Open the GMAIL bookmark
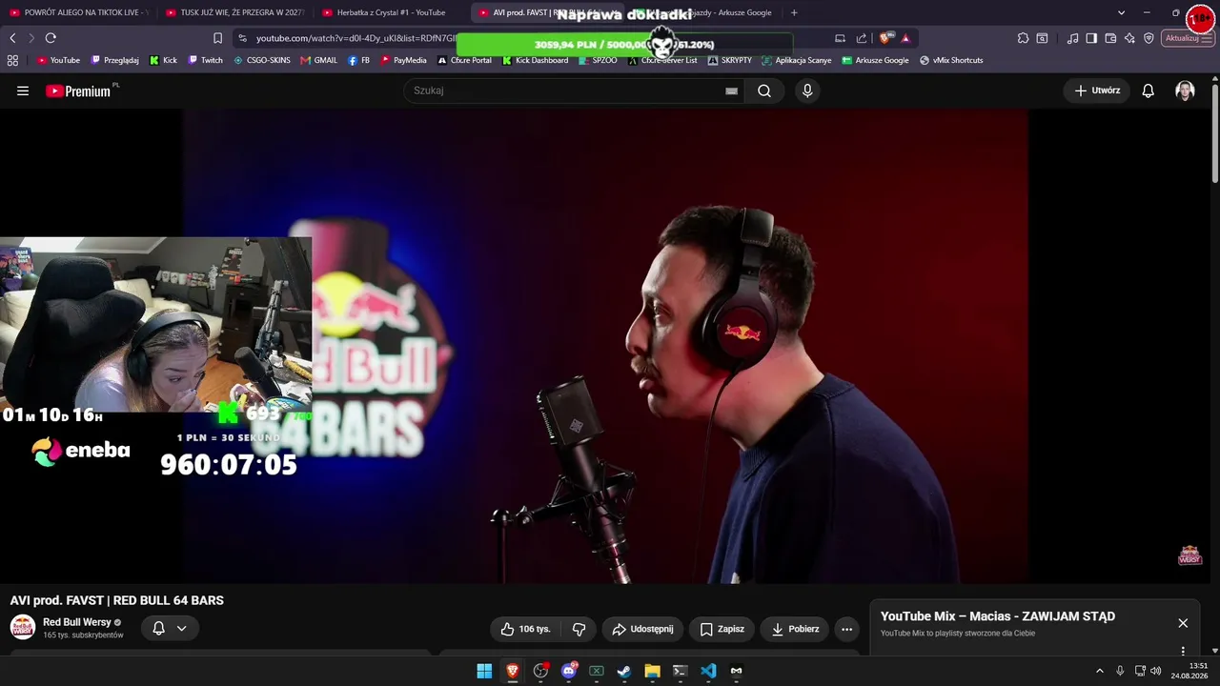Screen dimensions: 1220x686 coord(319,60)
